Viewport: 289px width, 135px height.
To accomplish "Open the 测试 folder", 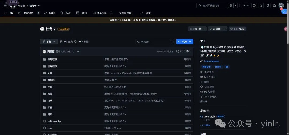I will (50, 114).
